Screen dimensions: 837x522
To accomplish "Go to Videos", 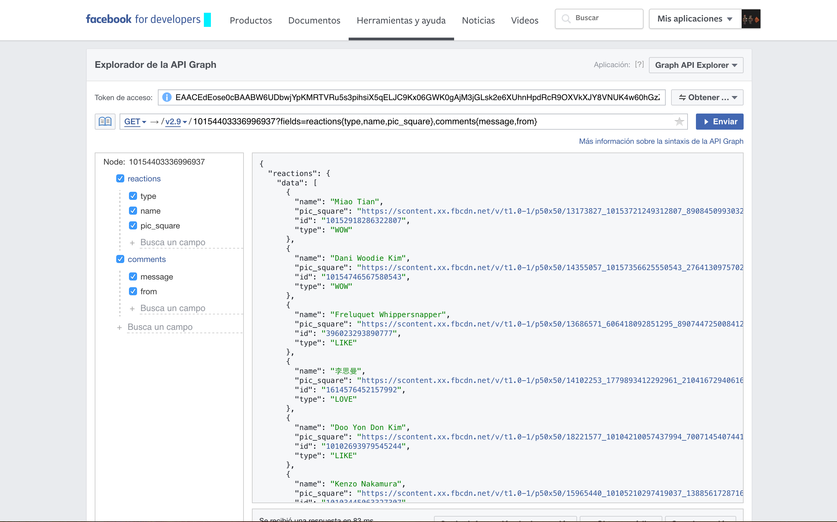I will 525,20.
